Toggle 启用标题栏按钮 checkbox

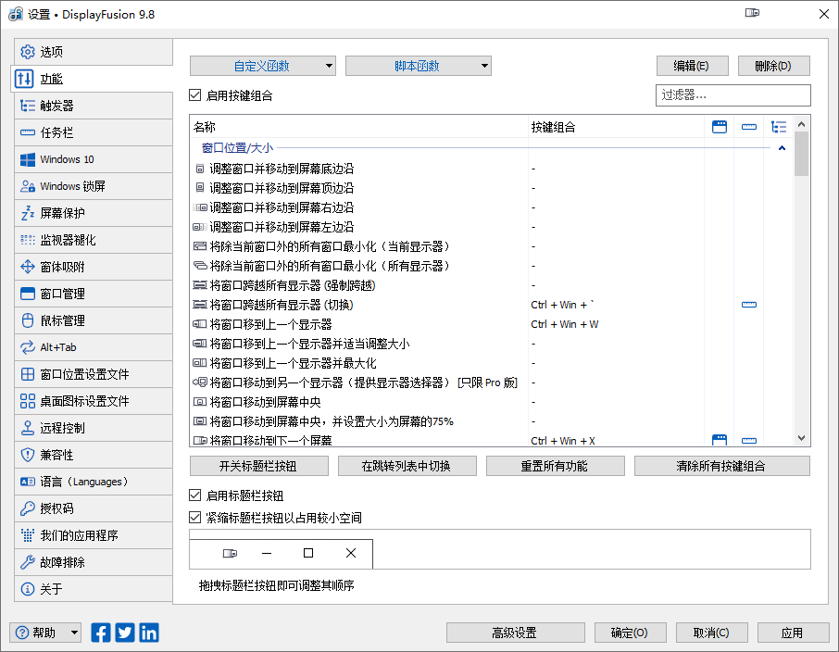194,495
